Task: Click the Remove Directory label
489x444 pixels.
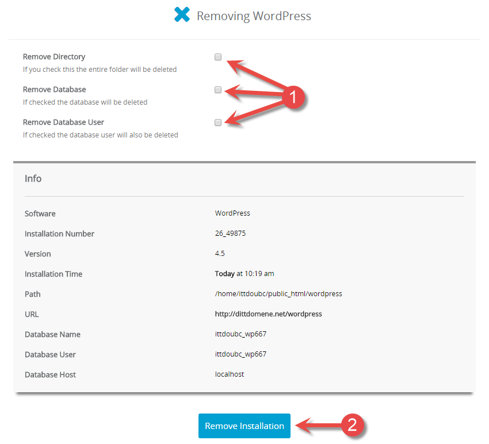Action: click(54, 57)
